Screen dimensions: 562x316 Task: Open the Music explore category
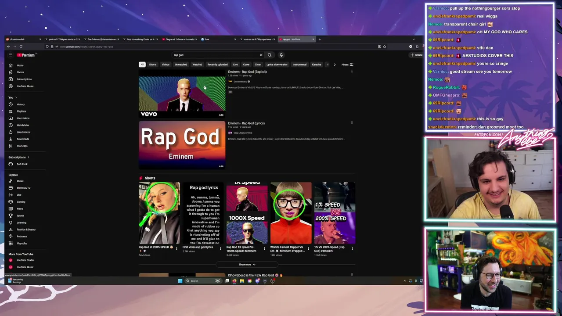tap(20, 181)
